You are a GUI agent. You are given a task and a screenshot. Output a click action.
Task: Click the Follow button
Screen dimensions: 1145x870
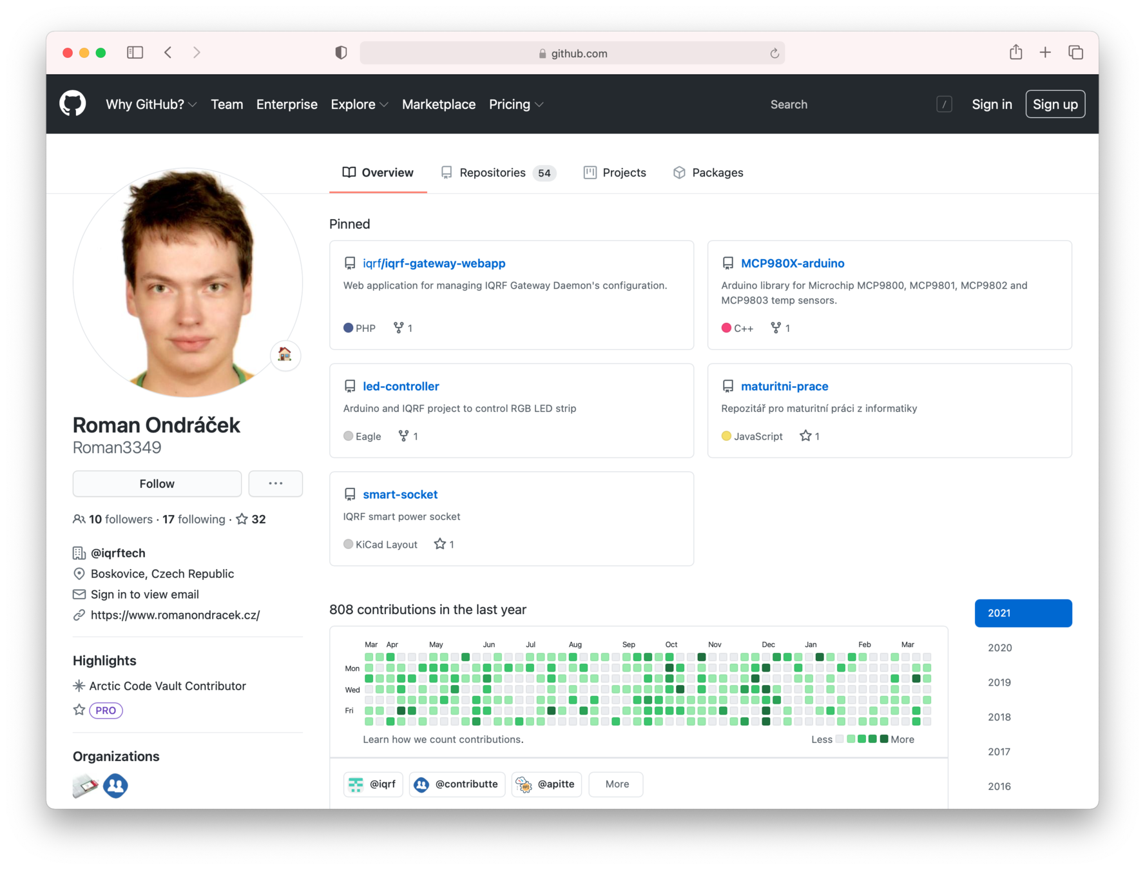[157, 483]
